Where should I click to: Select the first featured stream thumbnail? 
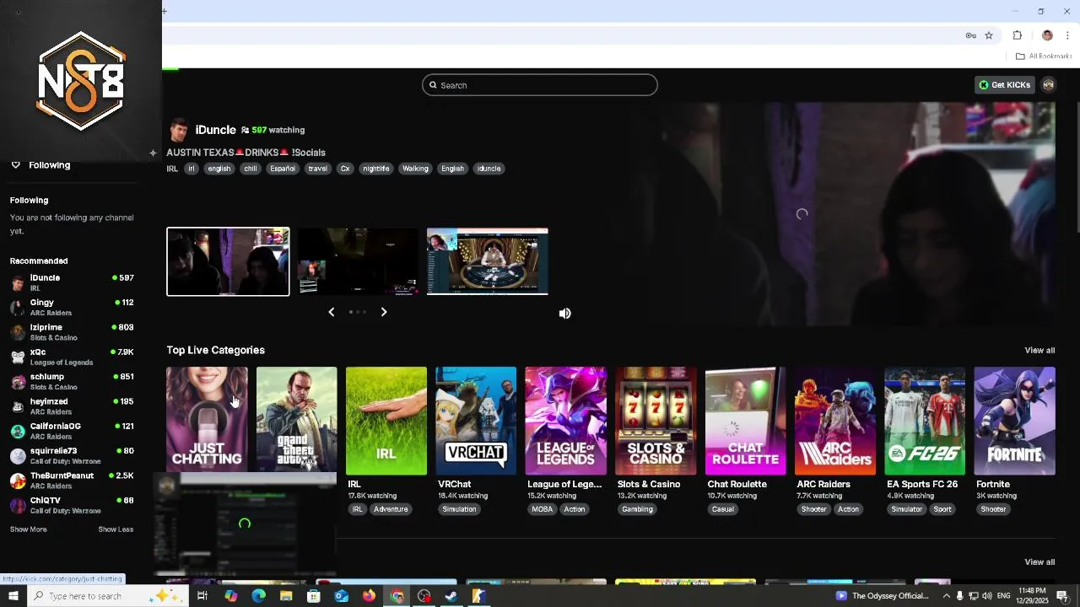(228, 261)
